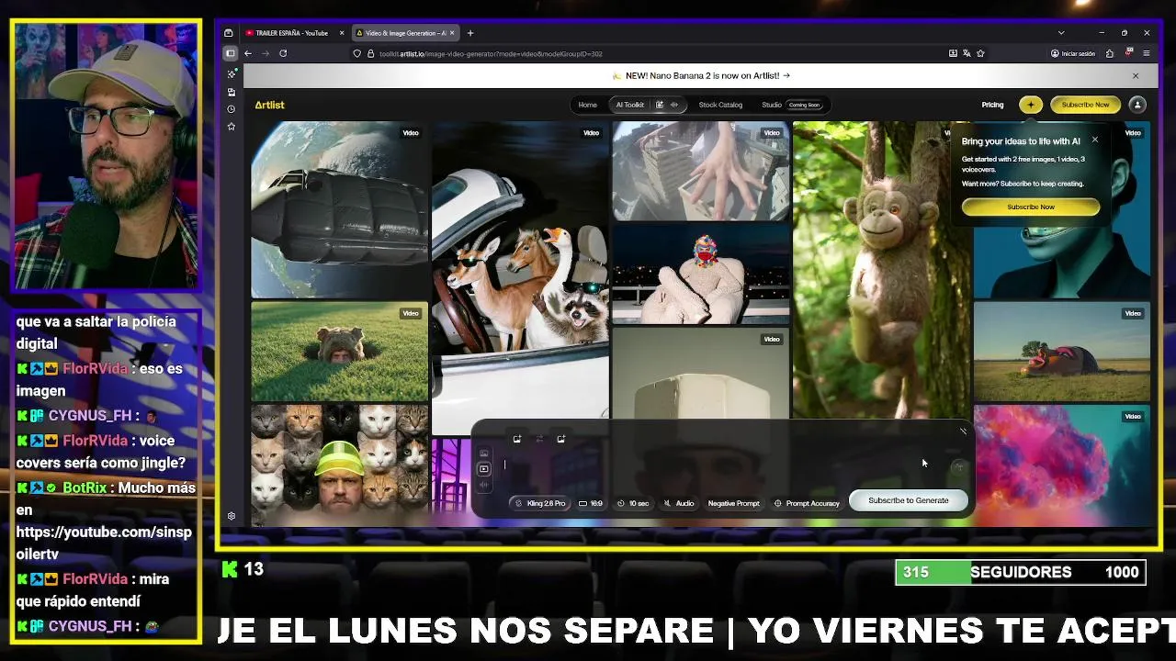Open the user account avatar menu
Screen dimensions: 1176x661
[x=1137, y=105]
